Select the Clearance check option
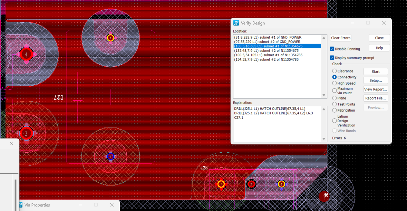407x211 pixels. tap(335, 71)
